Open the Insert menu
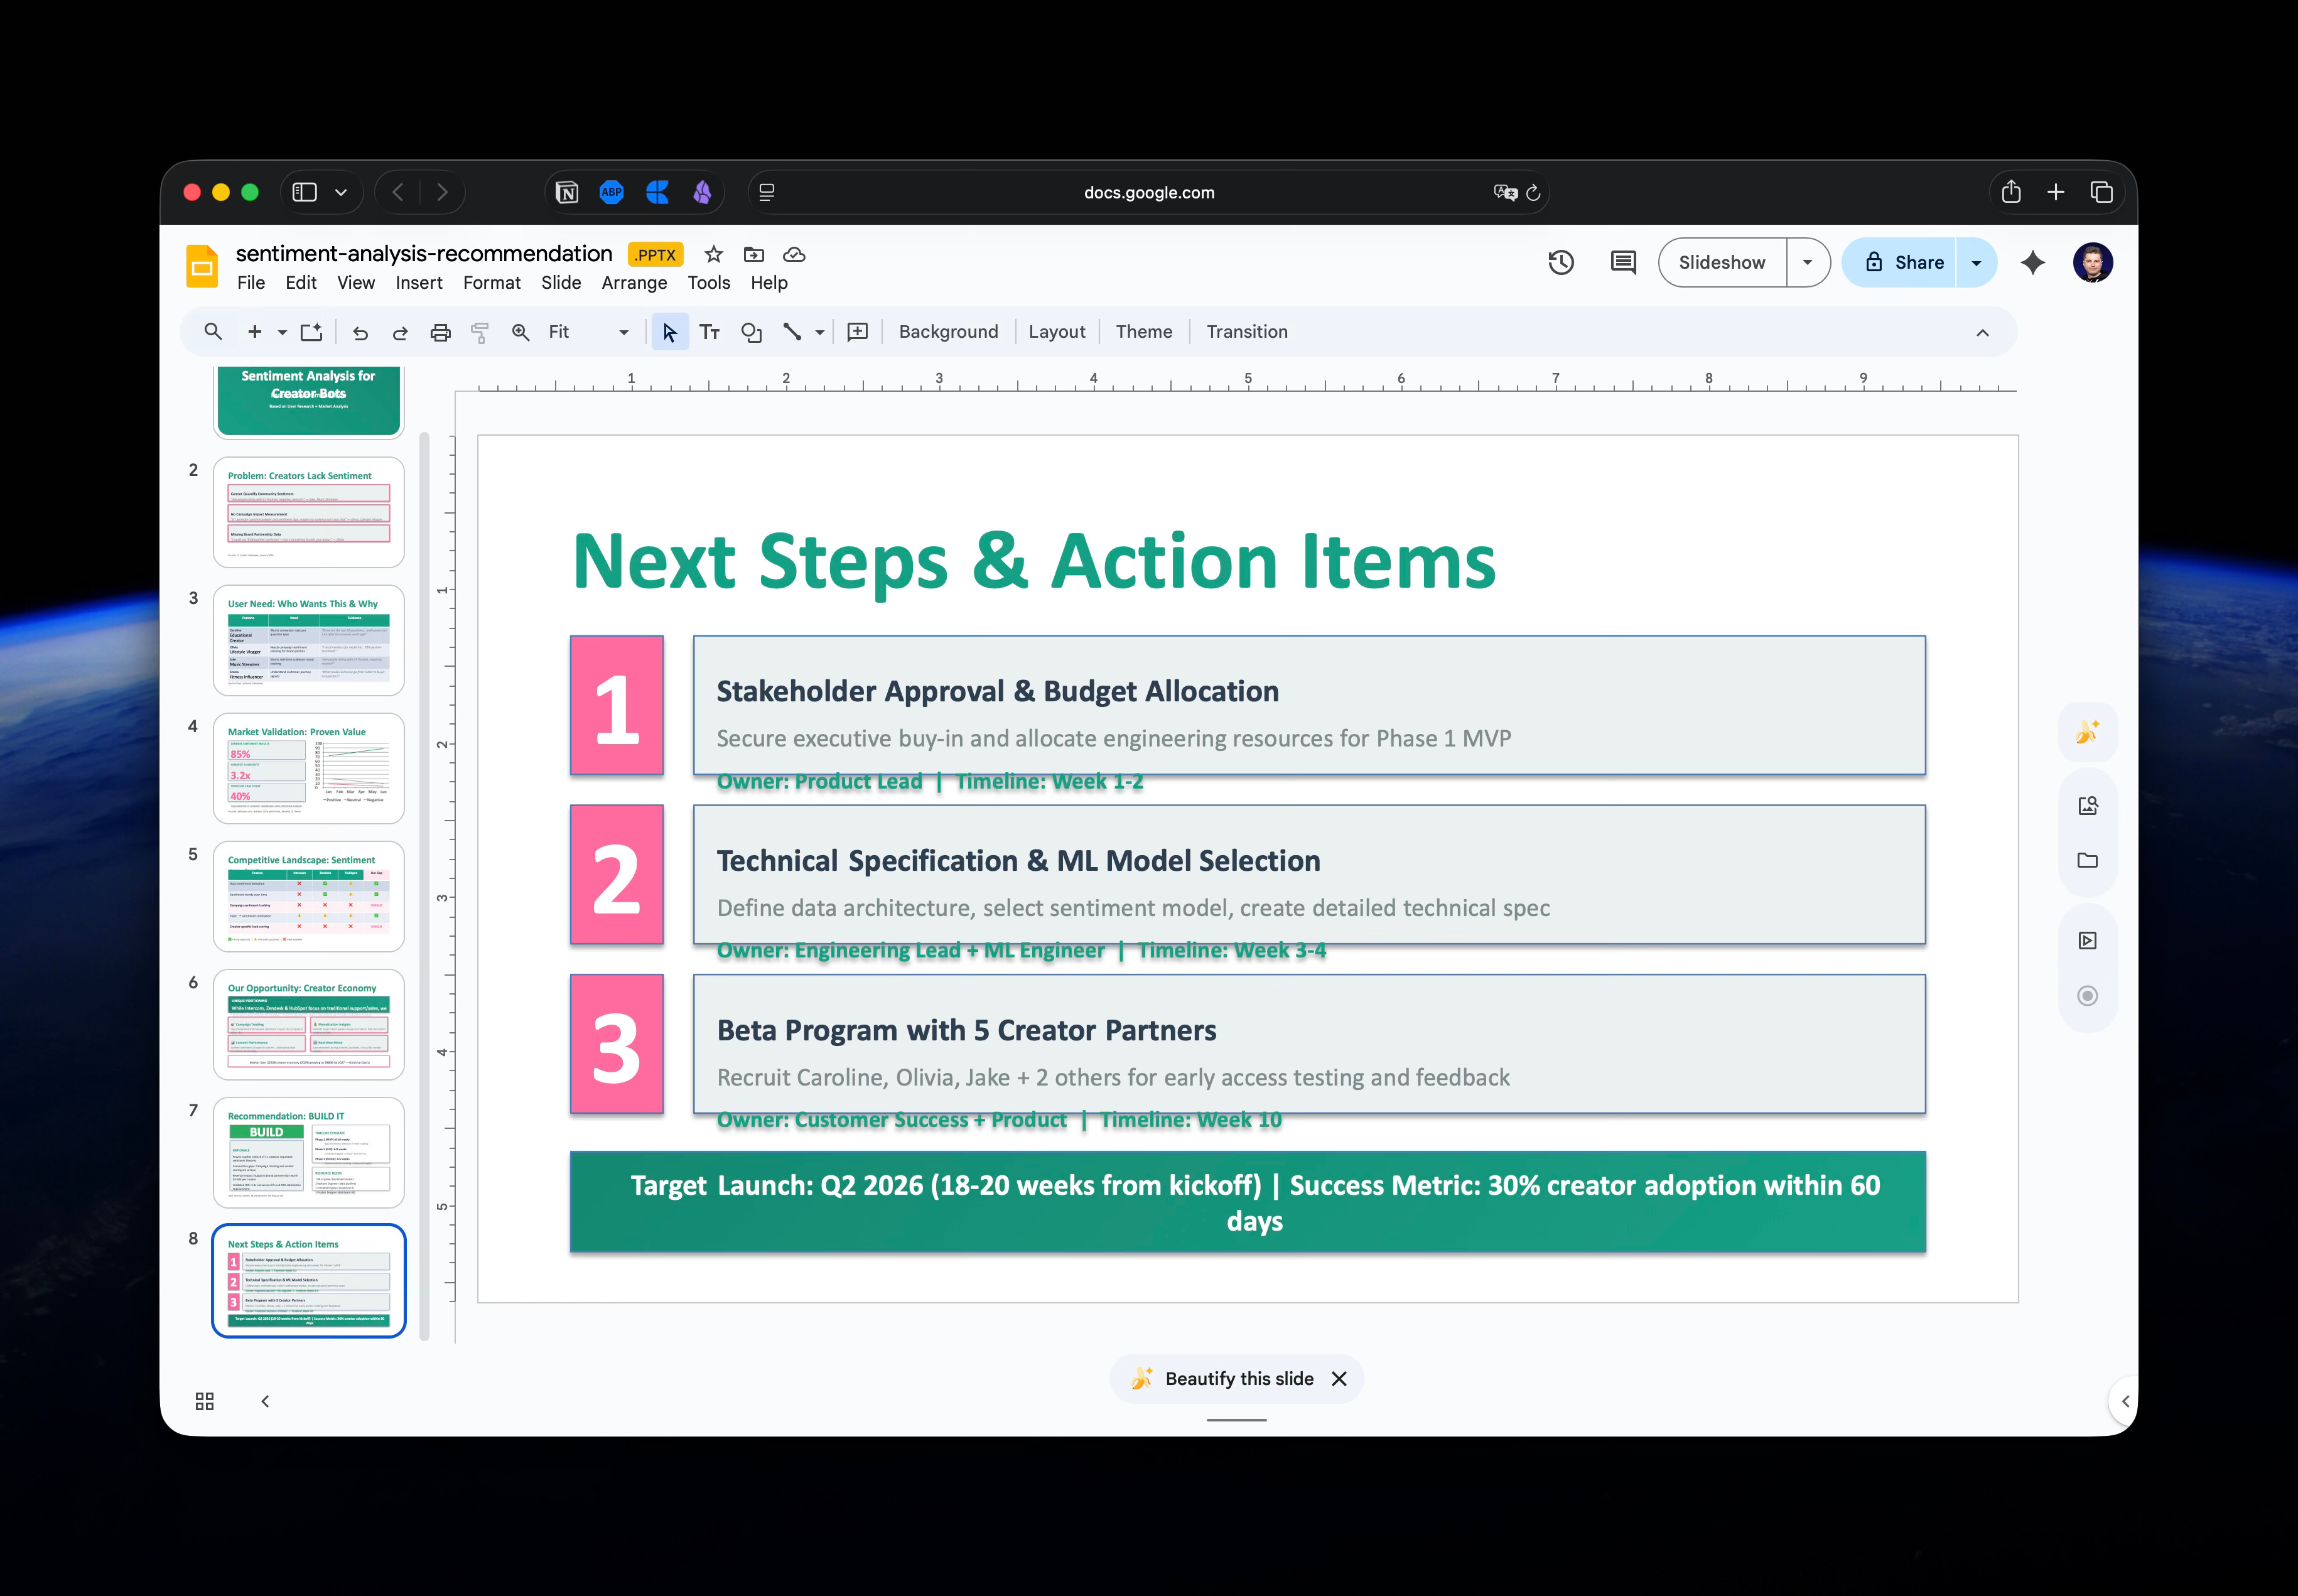 pos(418,283)
